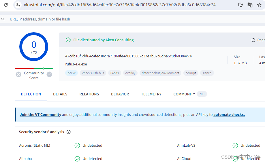Click green check icon beside Akeo Consulting
Screen dimensions: 265x162
point(68,40)
